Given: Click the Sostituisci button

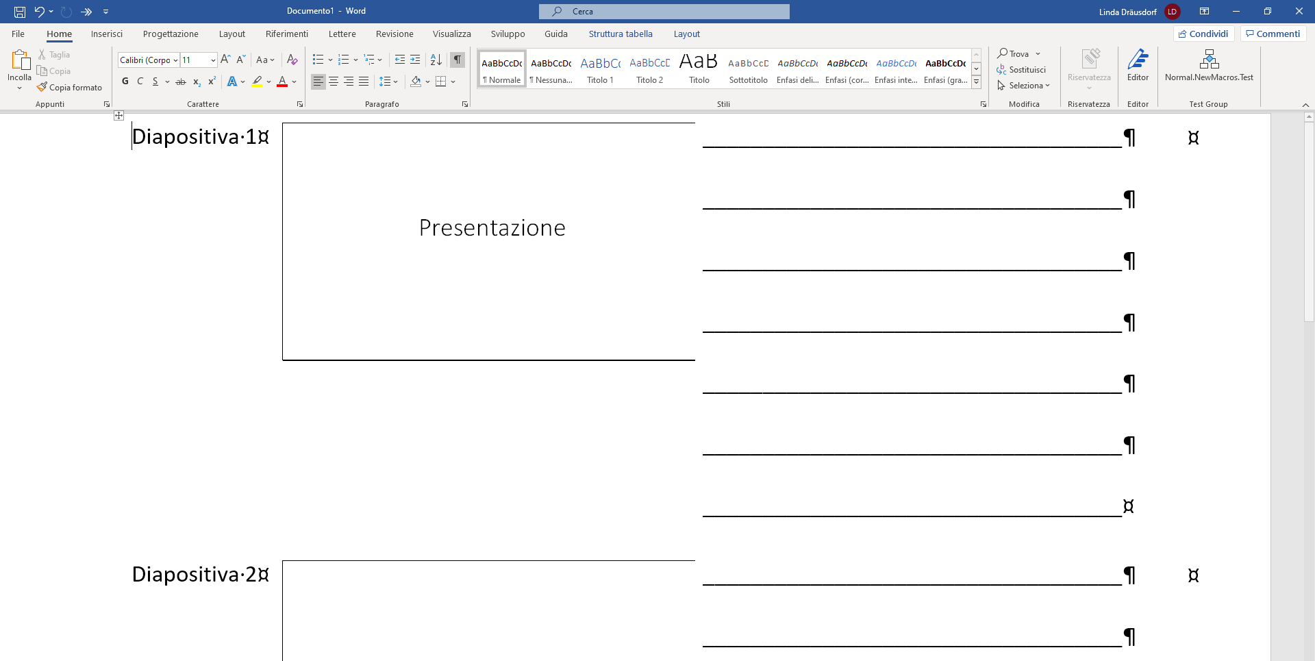Looking at the screenshot, I should 1022,70.
